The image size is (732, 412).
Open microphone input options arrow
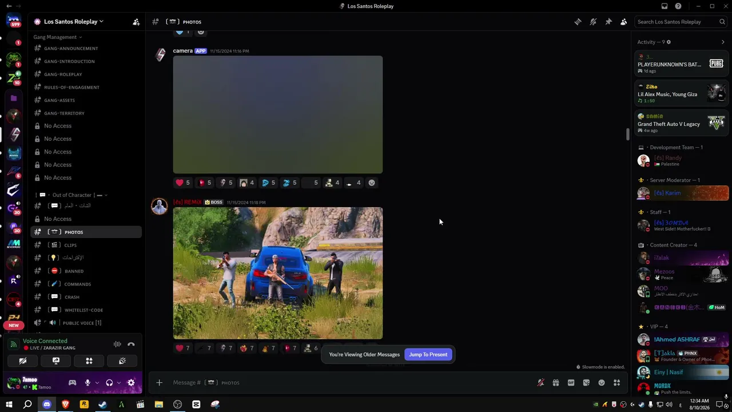[x=97, y=383]
